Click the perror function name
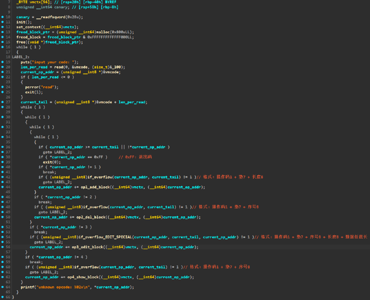 (x=32, y=87)
